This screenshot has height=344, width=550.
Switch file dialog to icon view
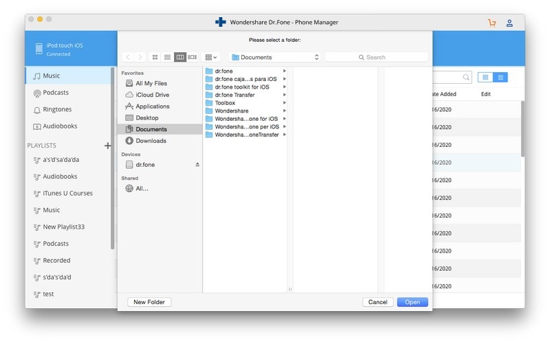(x=155, y=57)
